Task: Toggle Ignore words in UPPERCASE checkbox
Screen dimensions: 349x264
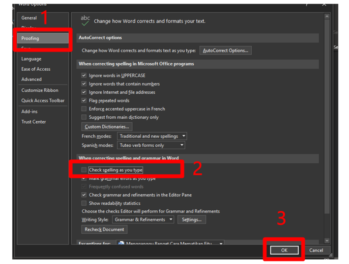Action: 84,75
